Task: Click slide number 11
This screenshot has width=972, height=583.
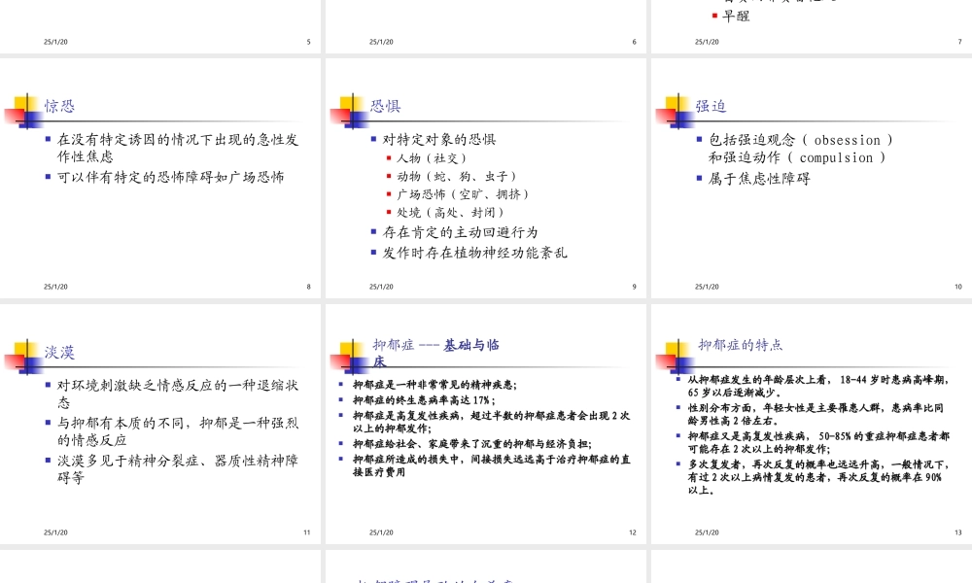Action: click(x=307, y=532)
